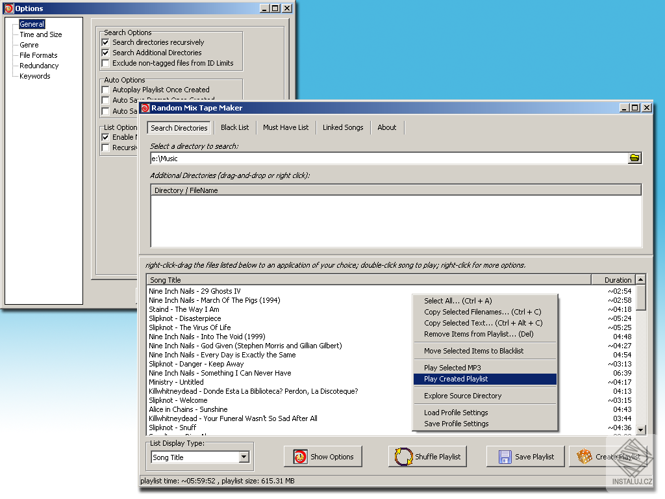Click the Random Mix Tape Maker title bar icon

click(x=145, y=108)
